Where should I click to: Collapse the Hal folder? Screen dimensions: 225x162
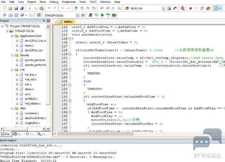pyautogui.click(x=12, y=70)
